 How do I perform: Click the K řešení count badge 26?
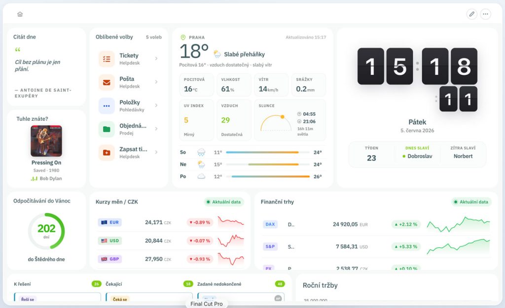pos(96,284)
